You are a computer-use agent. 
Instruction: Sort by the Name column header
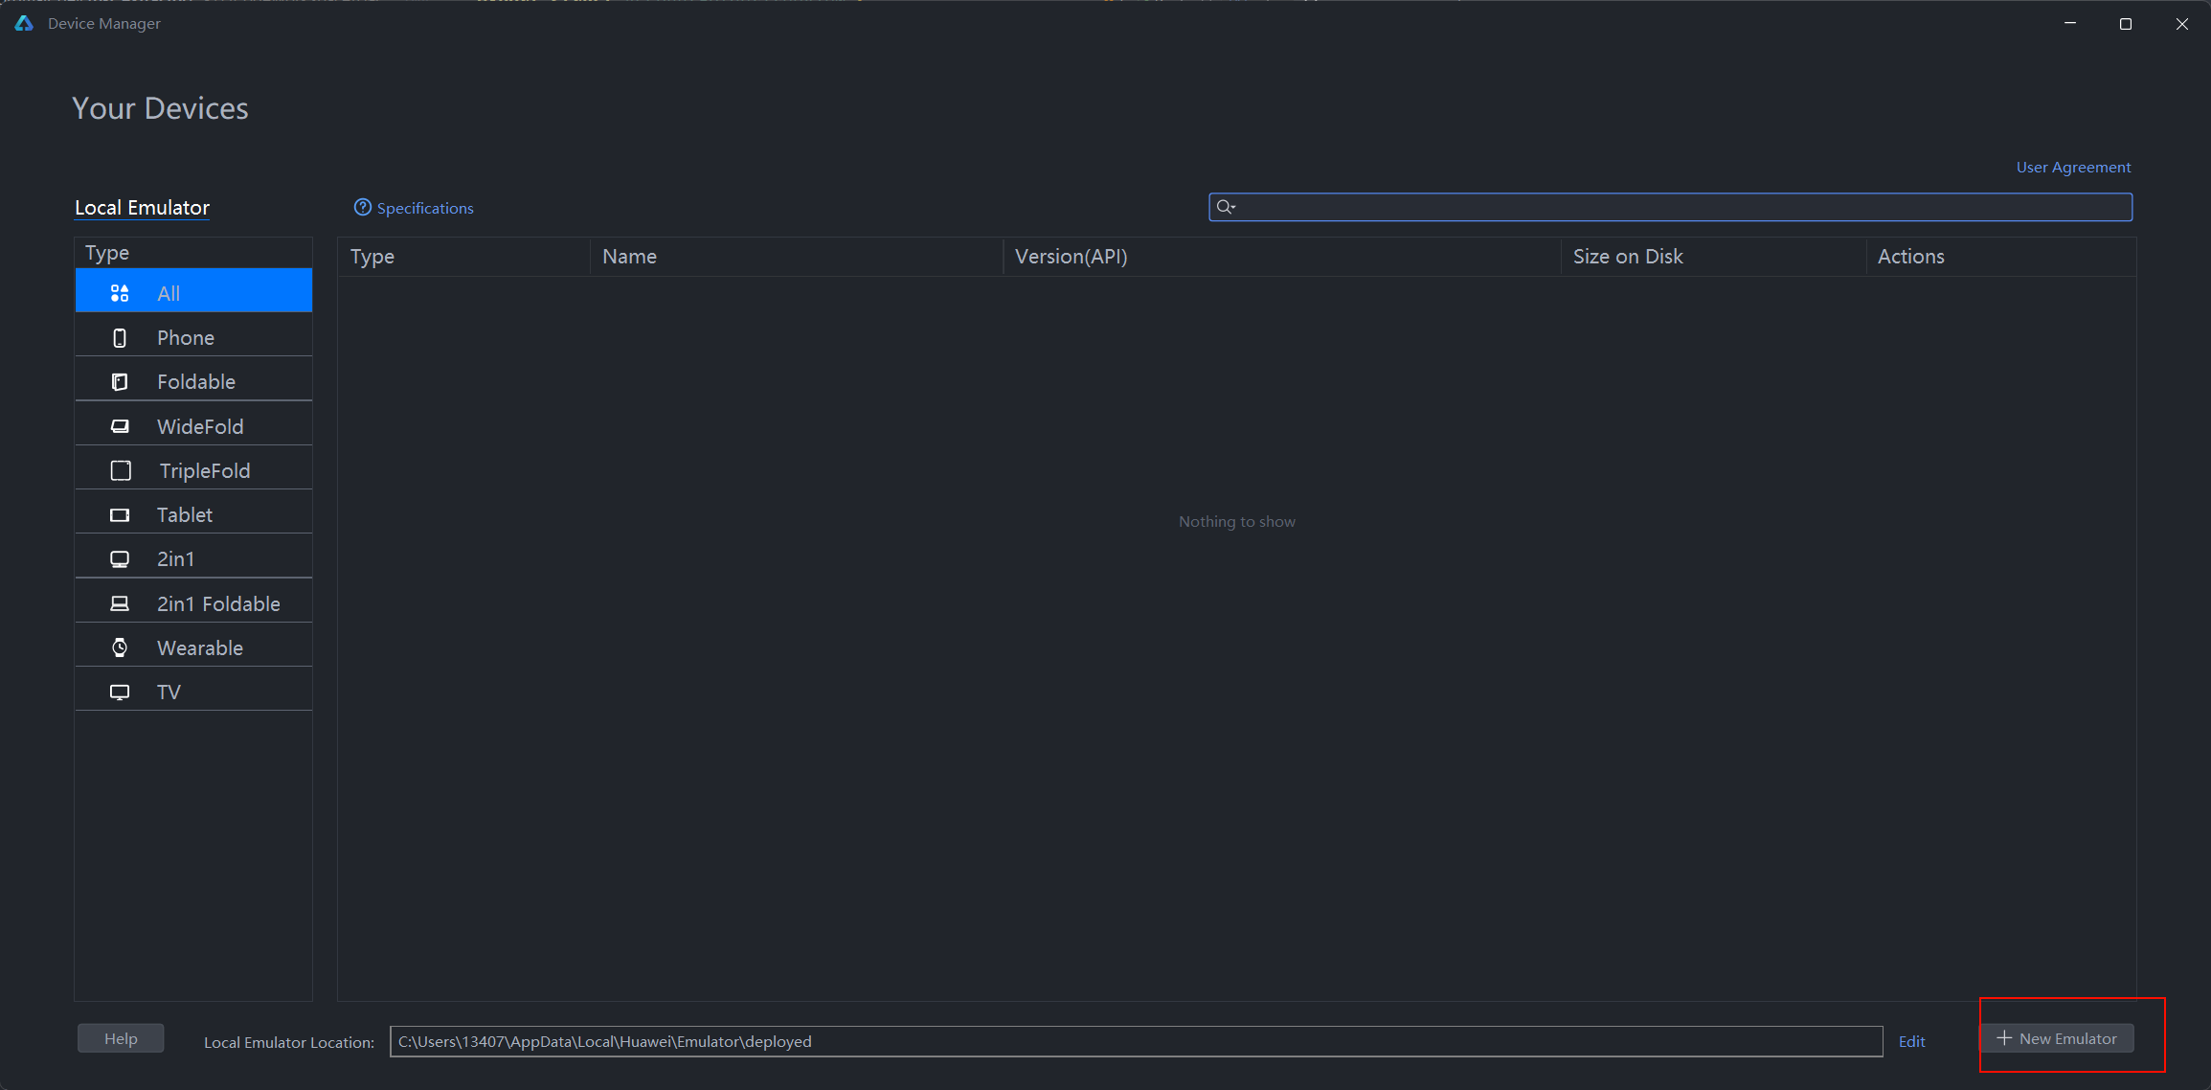(x=629, y=257)
